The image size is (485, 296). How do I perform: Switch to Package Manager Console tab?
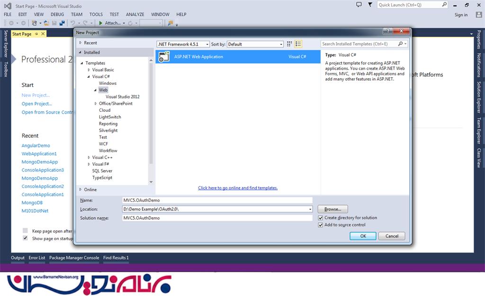74,258
